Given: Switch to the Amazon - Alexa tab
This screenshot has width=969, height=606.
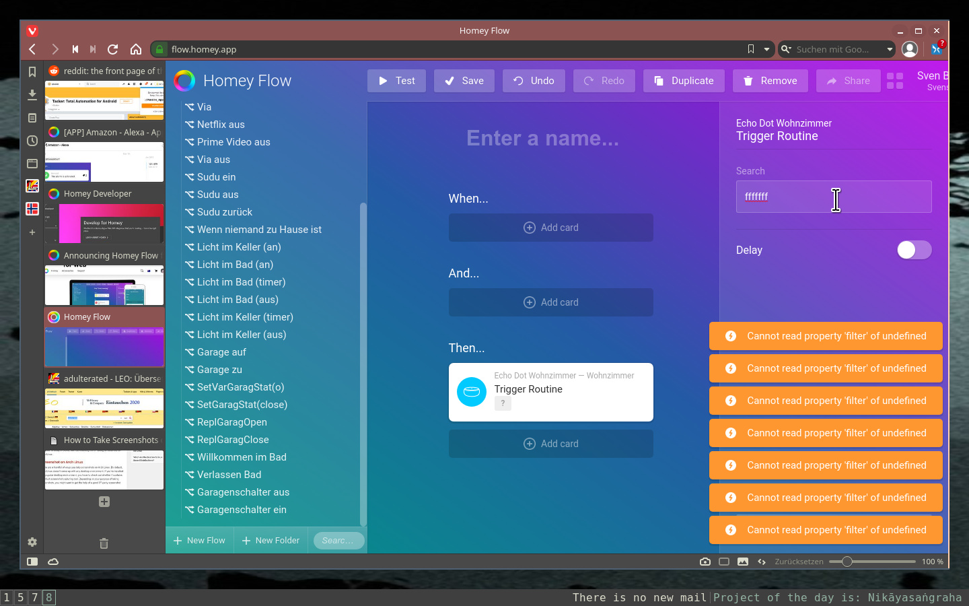Looking at the screenshot, I should (104, 153).
